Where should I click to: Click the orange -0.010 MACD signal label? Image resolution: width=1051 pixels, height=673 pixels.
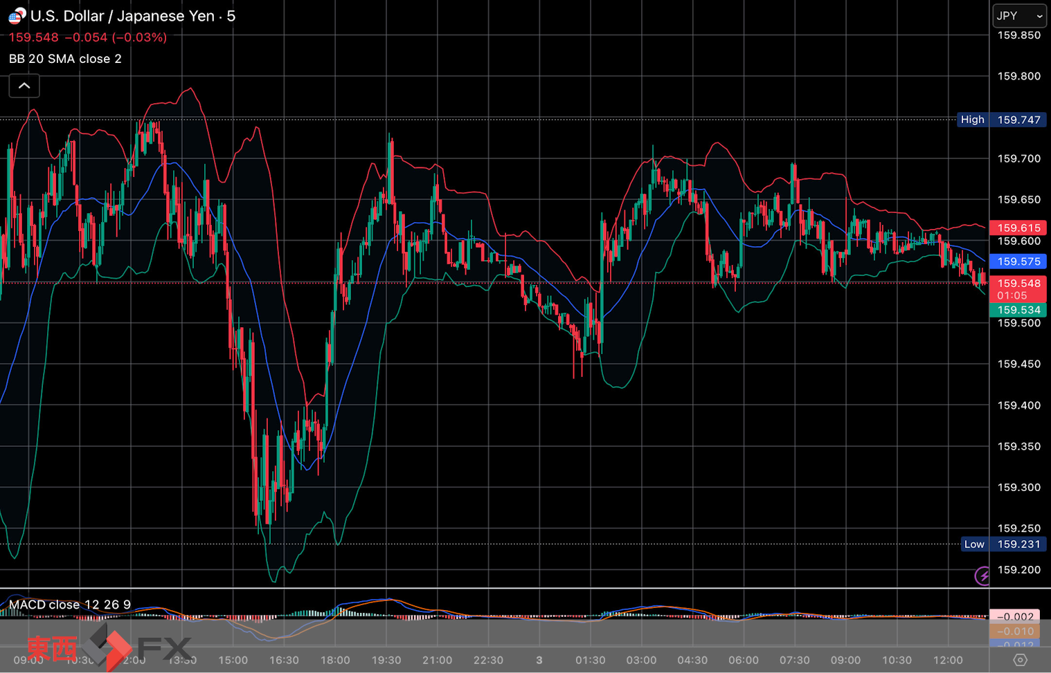[1015, 631]
